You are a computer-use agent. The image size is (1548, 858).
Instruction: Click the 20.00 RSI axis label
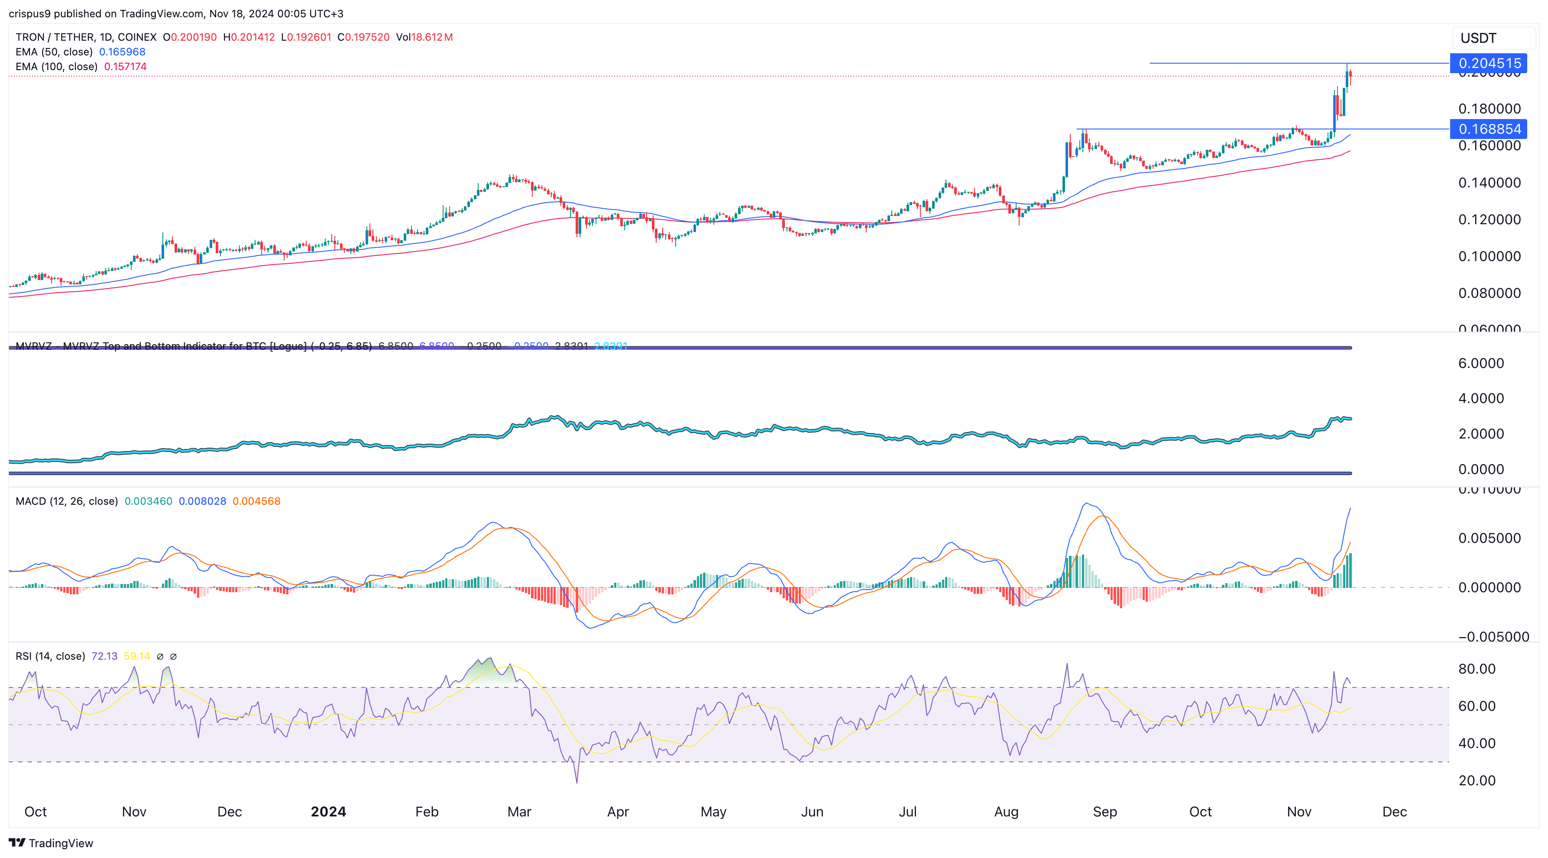pos(1477,781)
